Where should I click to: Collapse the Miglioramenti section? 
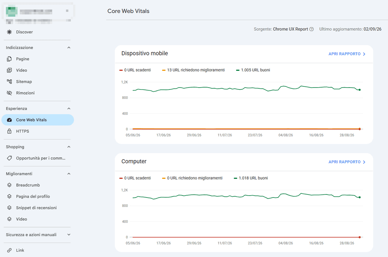[69, 174]
